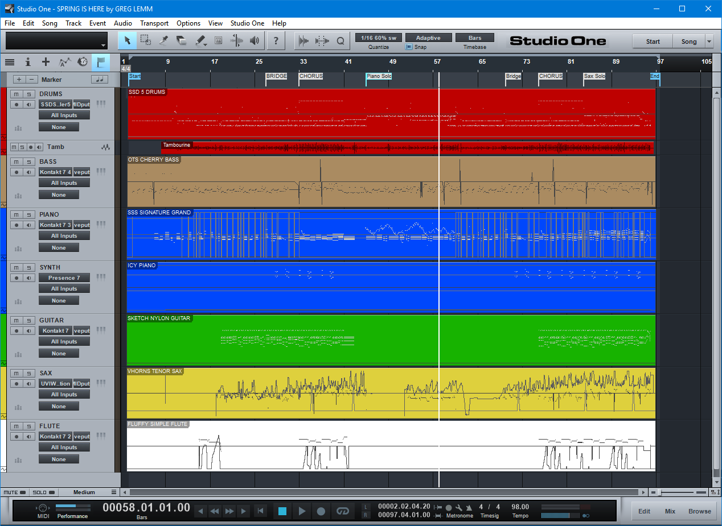Open the Browse panel
722x526 pixels.
point(700,511)
